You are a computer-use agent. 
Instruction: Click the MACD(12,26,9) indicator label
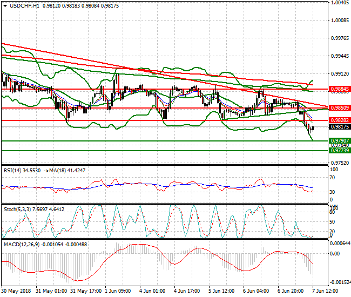coord(22,245)
